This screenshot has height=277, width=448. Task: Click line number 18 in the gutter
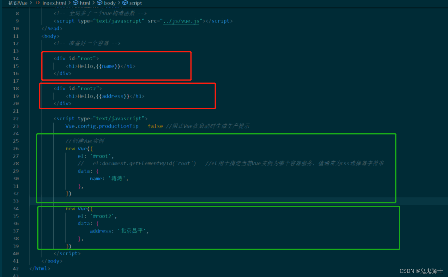click(16, 88)
